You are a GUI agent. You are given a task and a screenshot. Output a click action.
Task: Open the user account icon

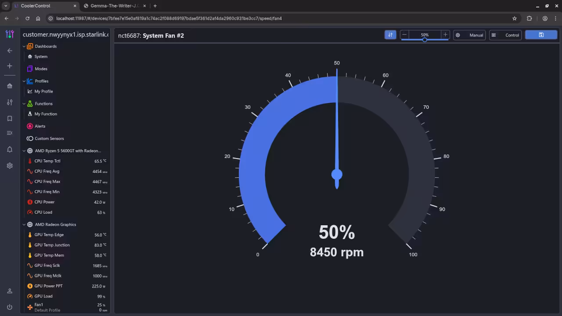pos(10,291)
